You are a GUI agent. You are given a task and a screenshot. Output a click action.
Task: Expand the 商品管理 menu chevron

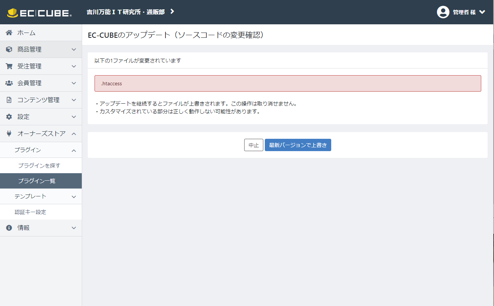(x=74, y=49)
